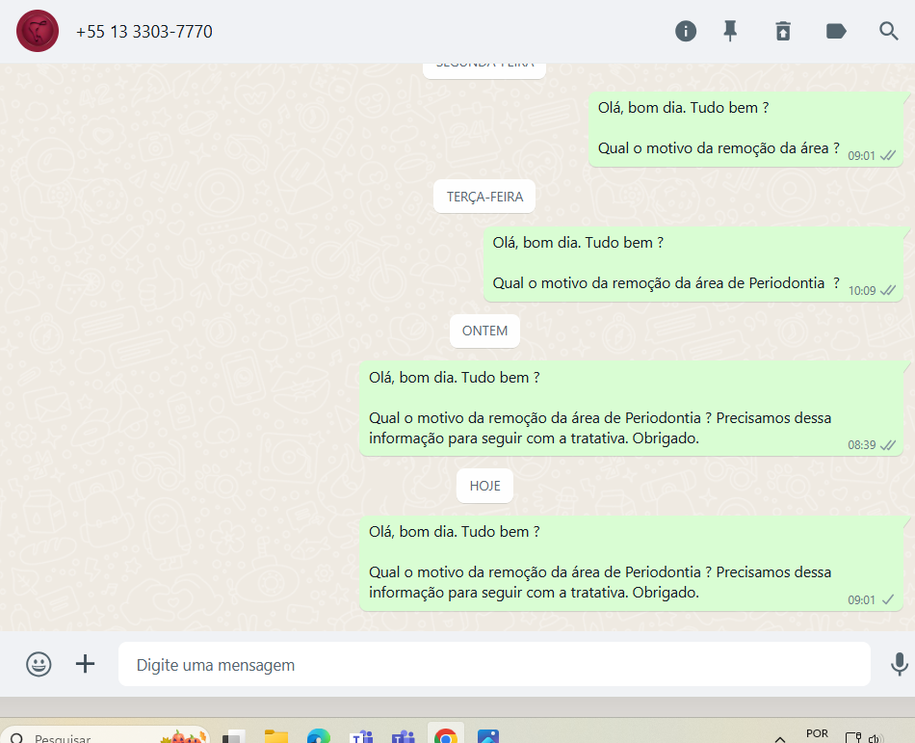Screen dimensions: 915x743
Task: Click the plus icon to attach file
Action: (x=86, y=664)
